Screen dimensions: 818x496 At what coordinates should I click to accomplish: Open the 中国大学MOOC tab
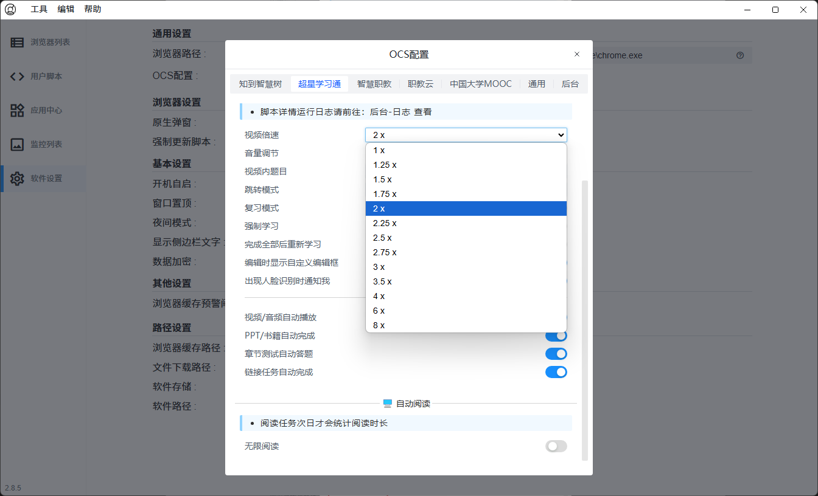(481, 84)
